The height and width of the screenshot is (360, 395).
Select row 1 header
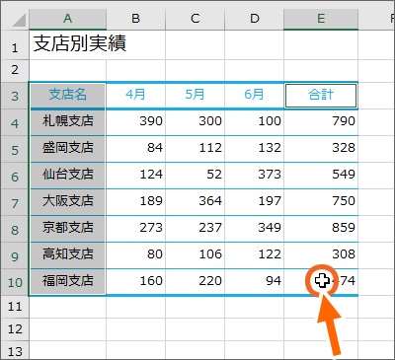tap(15, 45)
